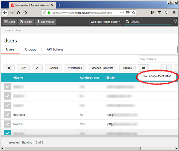Viewport: 179px width, 151px height.
Task: Click the X deselect icon button
Action: coord(9,68)
